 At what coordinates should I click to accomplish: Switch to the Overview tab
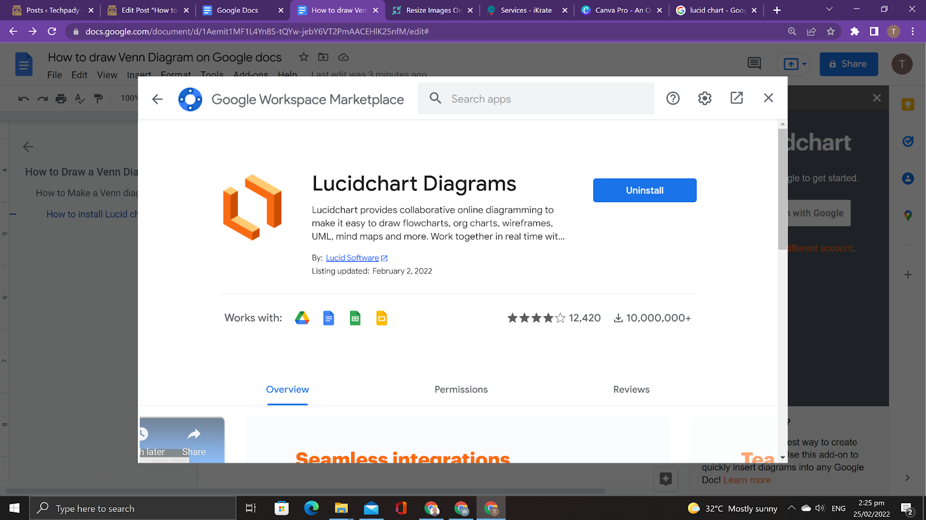click(288, 389)
